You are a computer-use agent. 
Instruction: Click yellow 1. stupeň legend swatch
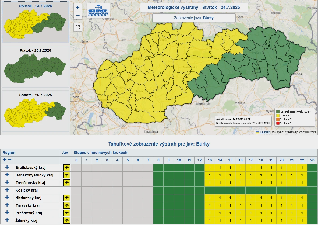(278, 115)
